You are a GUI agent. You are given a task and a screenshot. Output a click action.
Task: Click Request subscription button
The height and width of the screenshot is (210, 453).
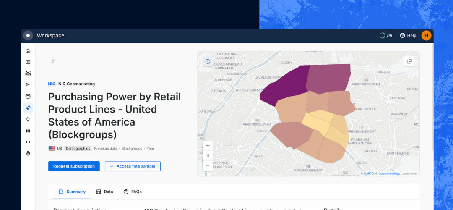pos(74,166)
